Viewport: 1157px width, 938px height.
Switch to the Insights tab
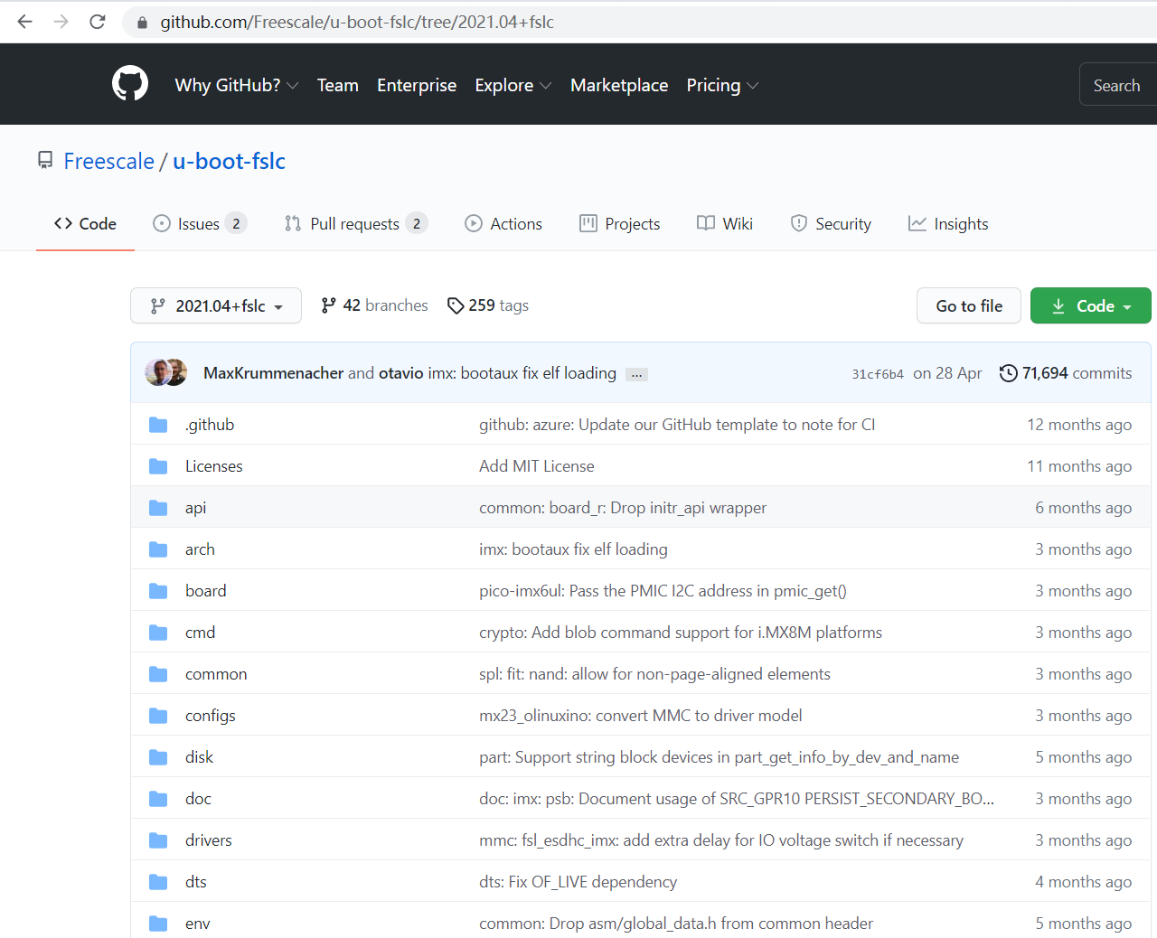[948, 224]
